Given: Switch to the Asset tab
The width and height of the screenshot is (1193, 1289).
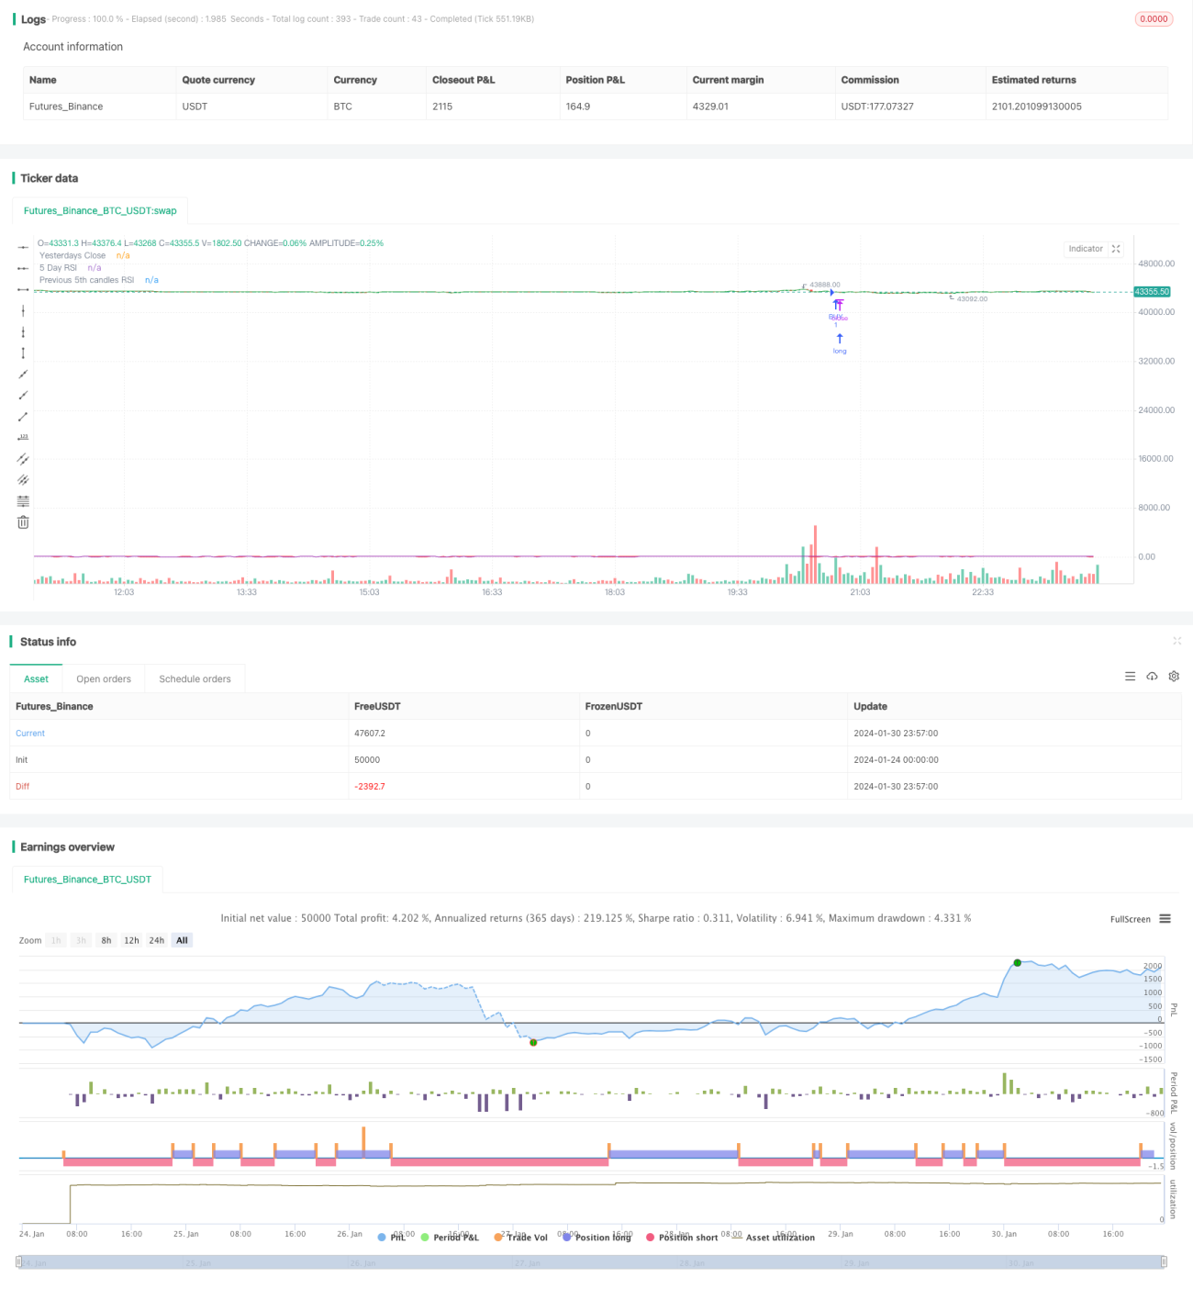Looking at the screenshot, I should 36,679.
